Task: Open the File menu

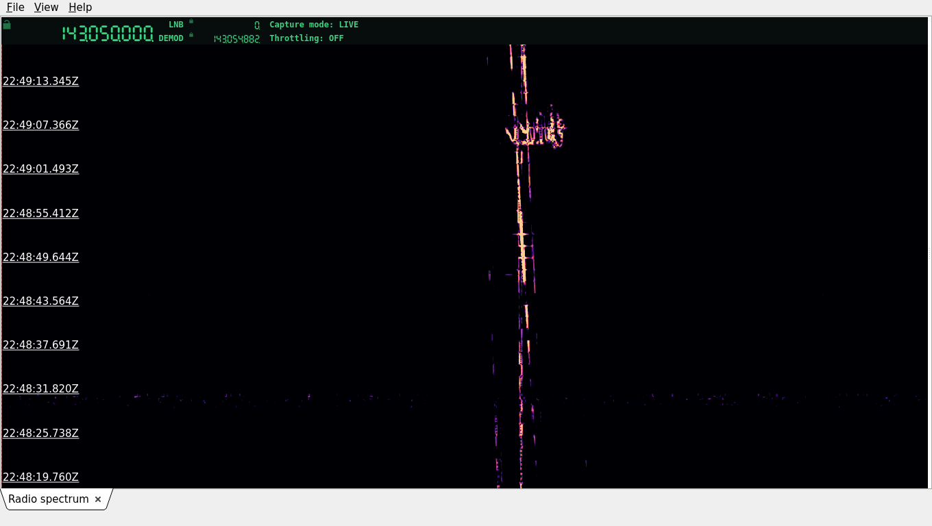Action: 15,7
